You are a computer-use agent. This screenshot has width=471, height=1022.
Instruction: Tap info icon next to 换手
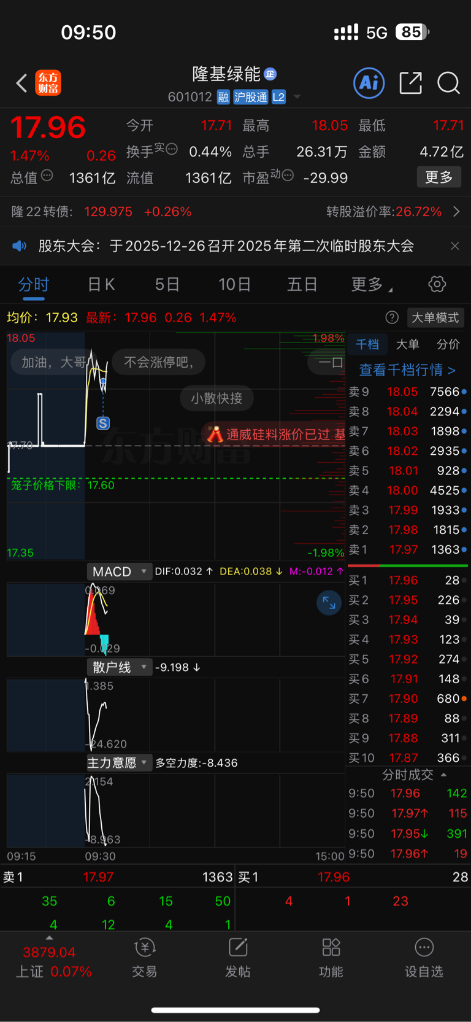point(172,149)
